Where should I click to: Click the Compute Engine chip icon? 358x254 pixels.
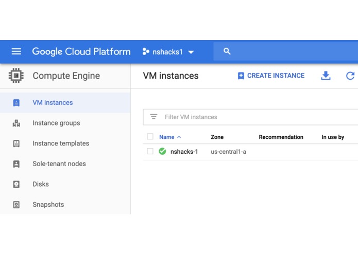tap(16, 76)
